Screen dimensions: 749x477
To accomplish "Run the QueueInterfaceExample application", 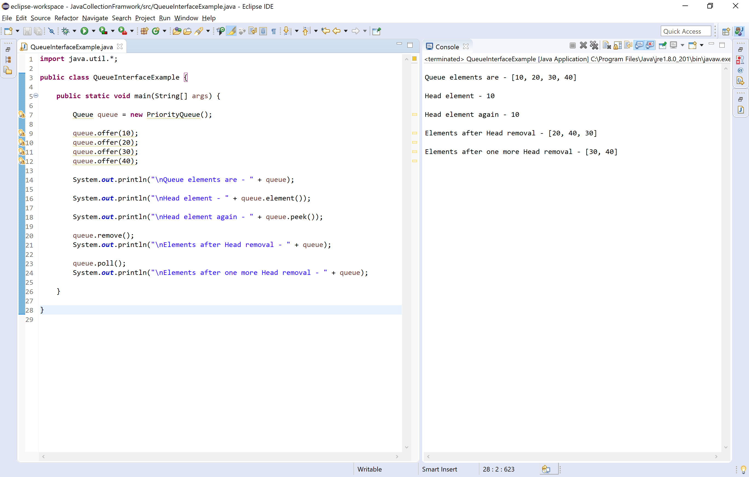I will [85, 31].
